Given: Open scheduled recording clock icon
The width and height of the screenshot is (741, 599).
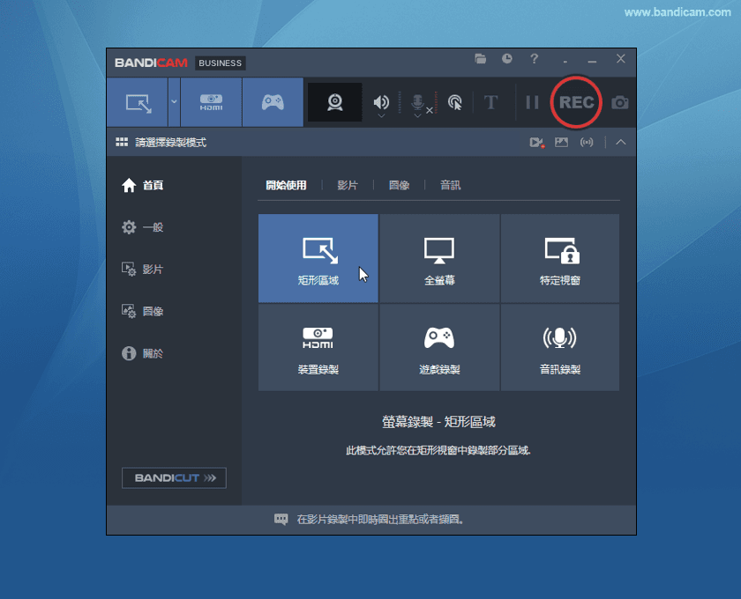Looking at the screenshot, I should tap(507, 59).
